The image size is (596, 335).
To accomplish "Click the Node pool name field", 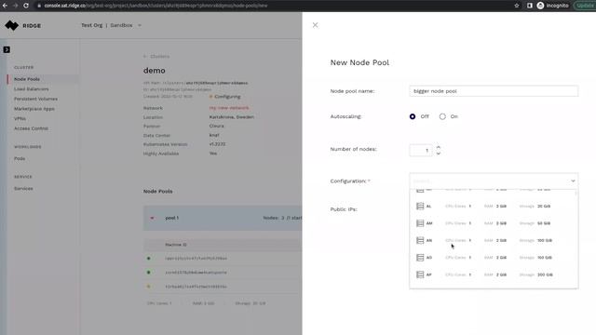I will coord(494,91).
